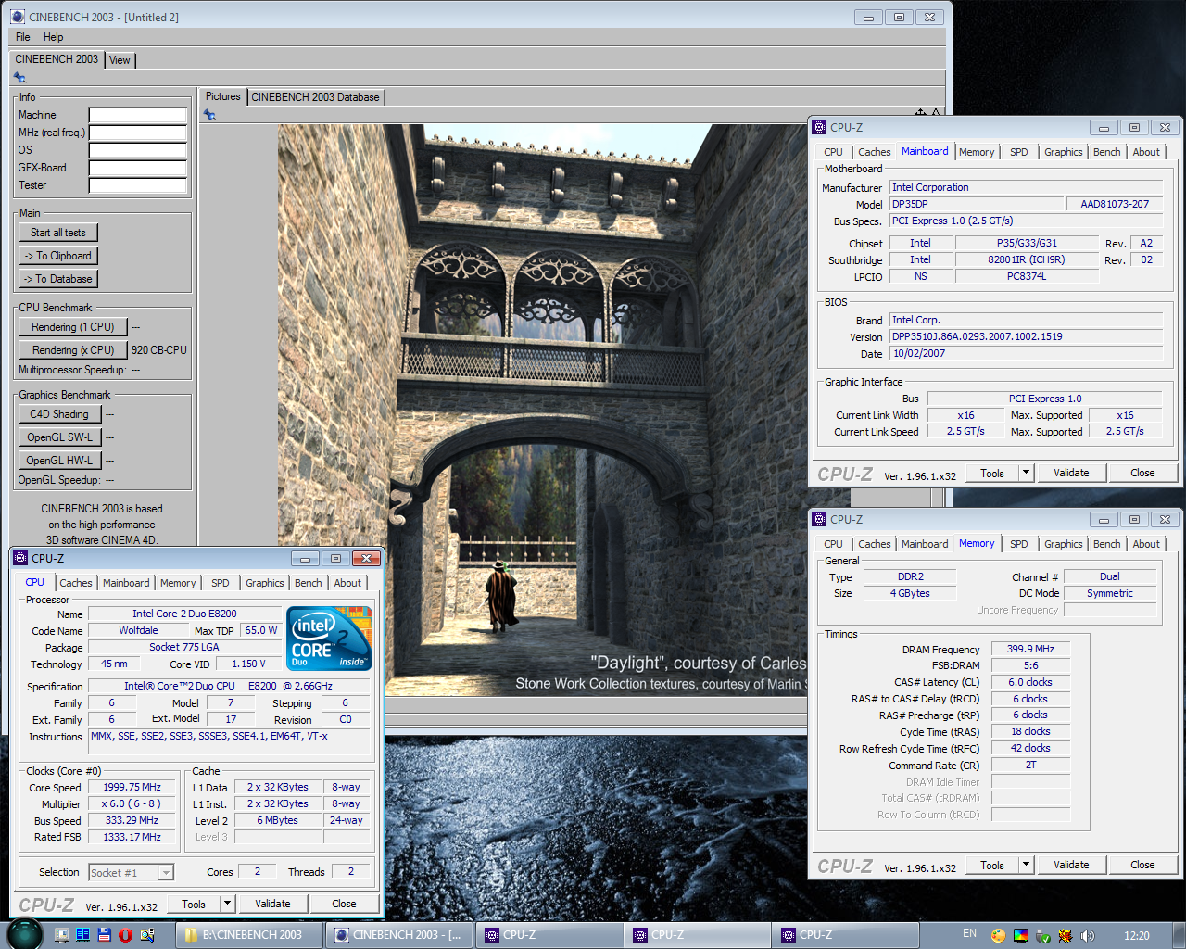The image size is (1186, 949).
Task: Click the Machine input field
Action: click(x=138, y=115)
